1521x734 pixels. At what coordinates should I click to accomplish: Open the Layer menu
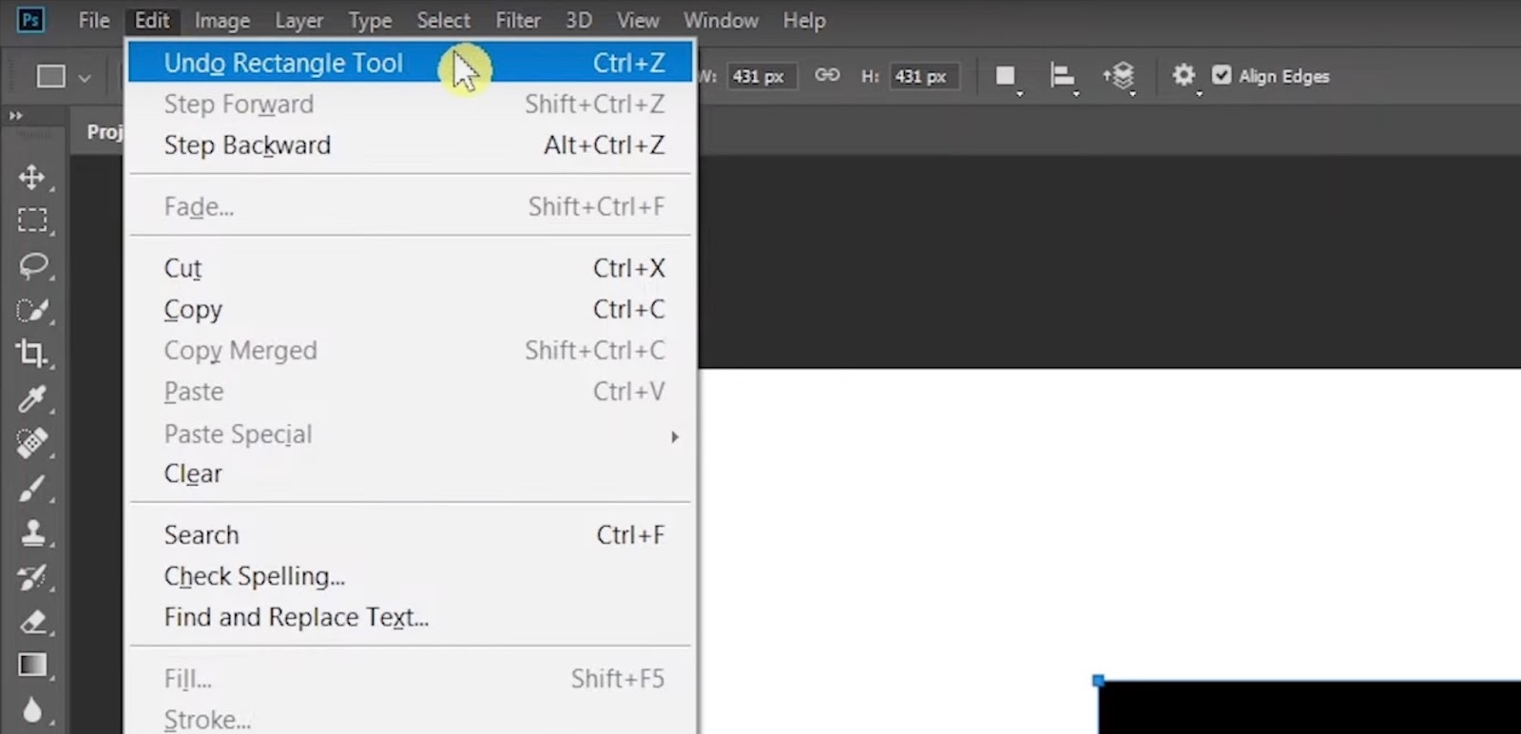click(x=299, y=20)
